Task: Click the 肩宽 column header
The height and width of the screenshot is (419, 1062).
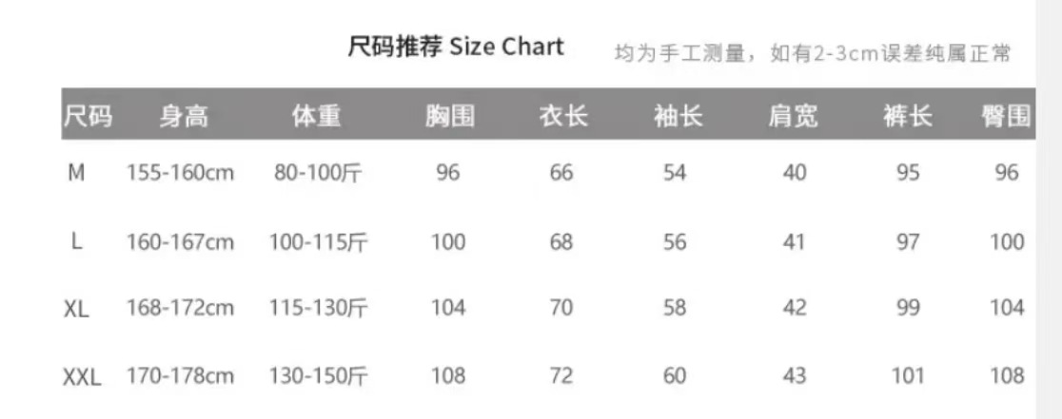Action: (x=793, y=117)
